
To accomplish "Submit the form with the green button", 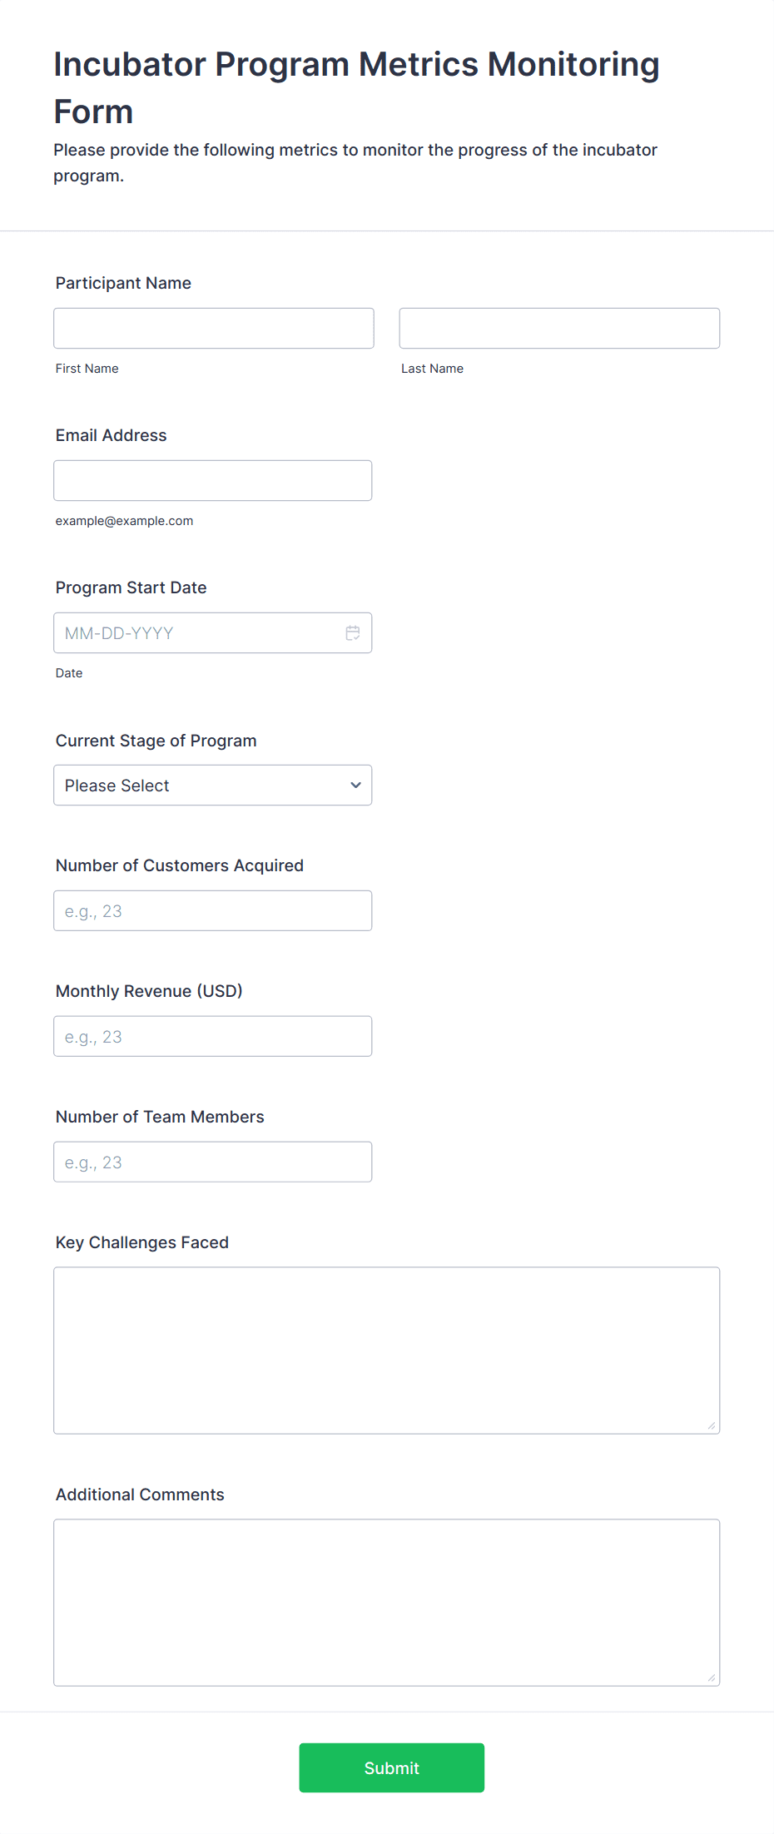I will pos(392,1767).
